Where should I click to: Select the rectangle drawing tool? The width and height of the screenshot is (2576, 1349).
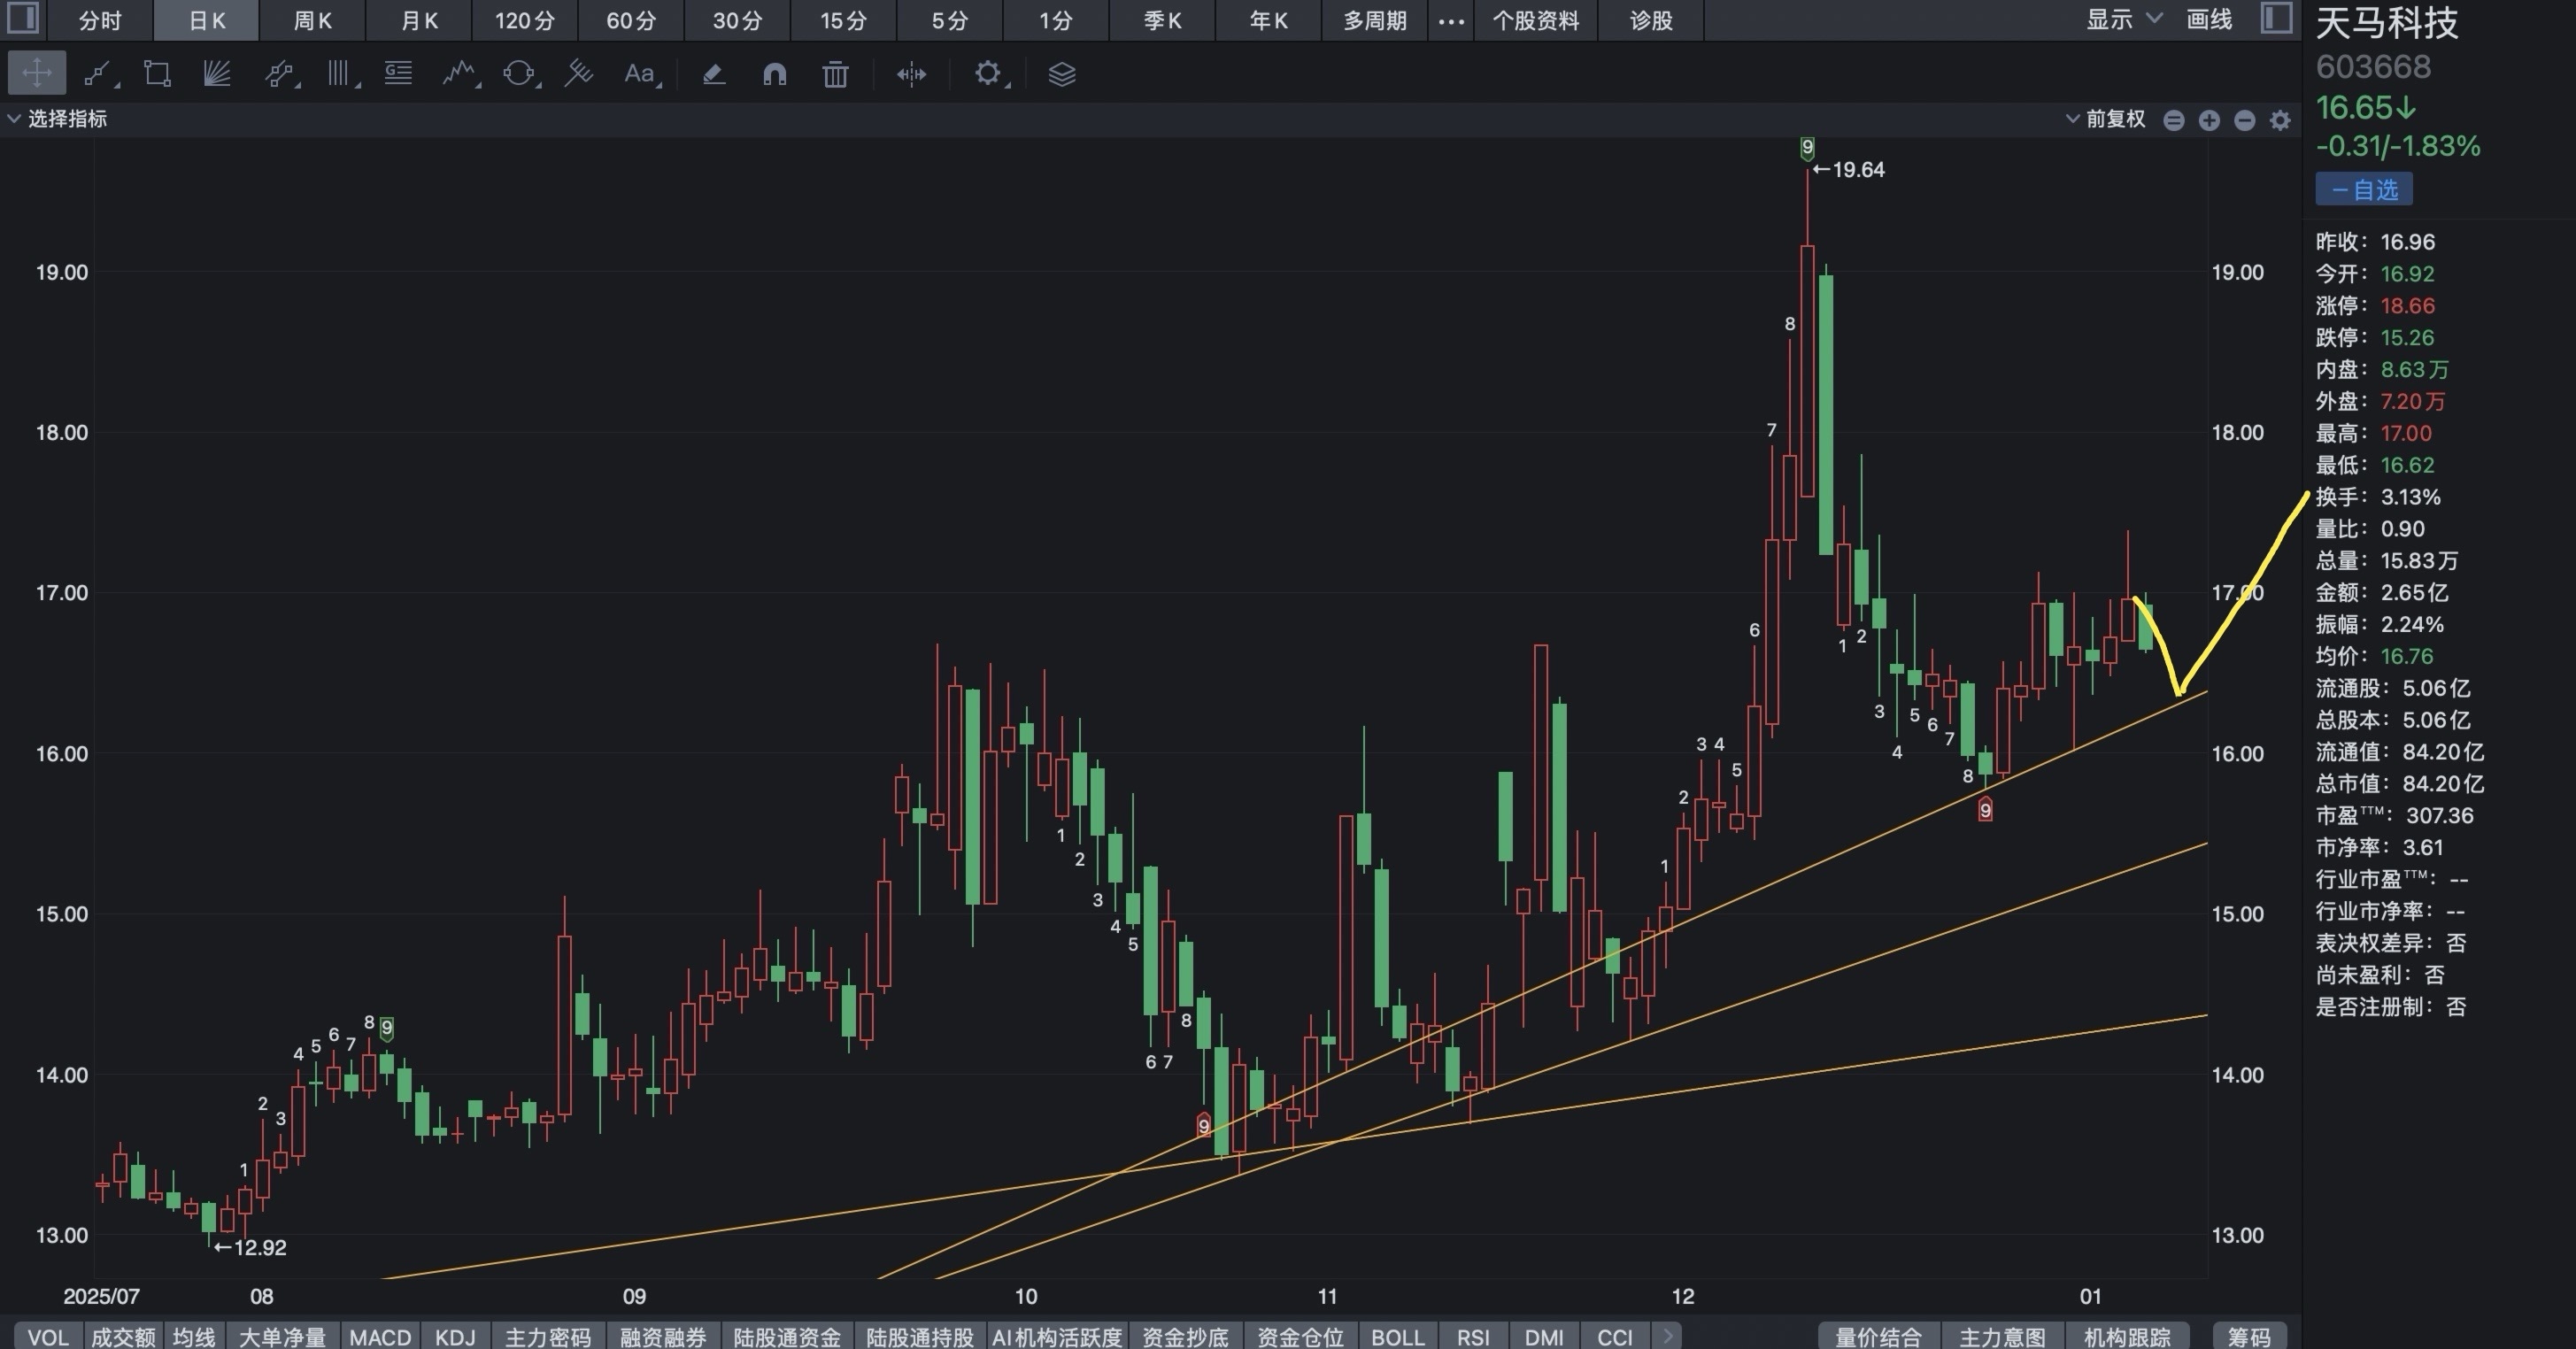point(157,74)
